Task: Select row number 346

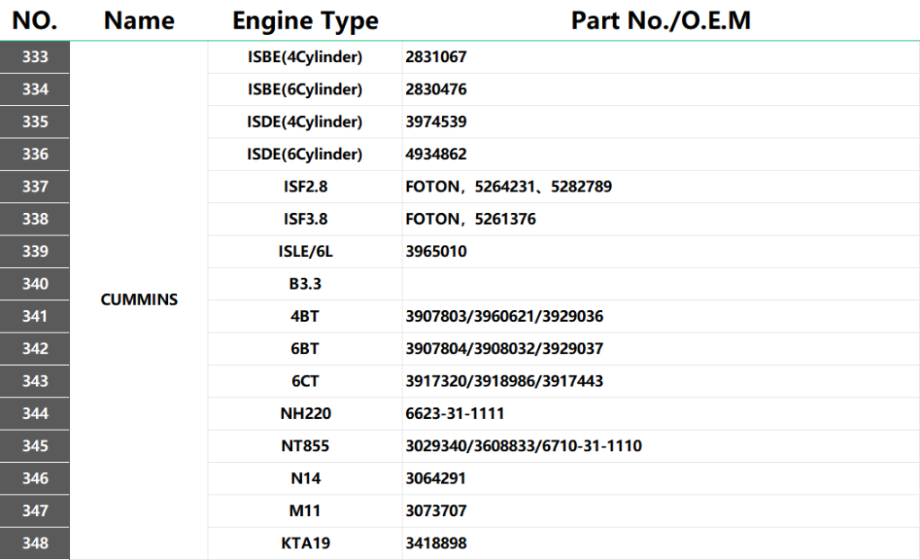Action: point(35,478)
